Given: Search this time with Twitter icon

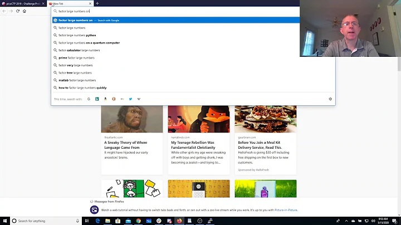Looking at the screenshot, I should 130,99.
